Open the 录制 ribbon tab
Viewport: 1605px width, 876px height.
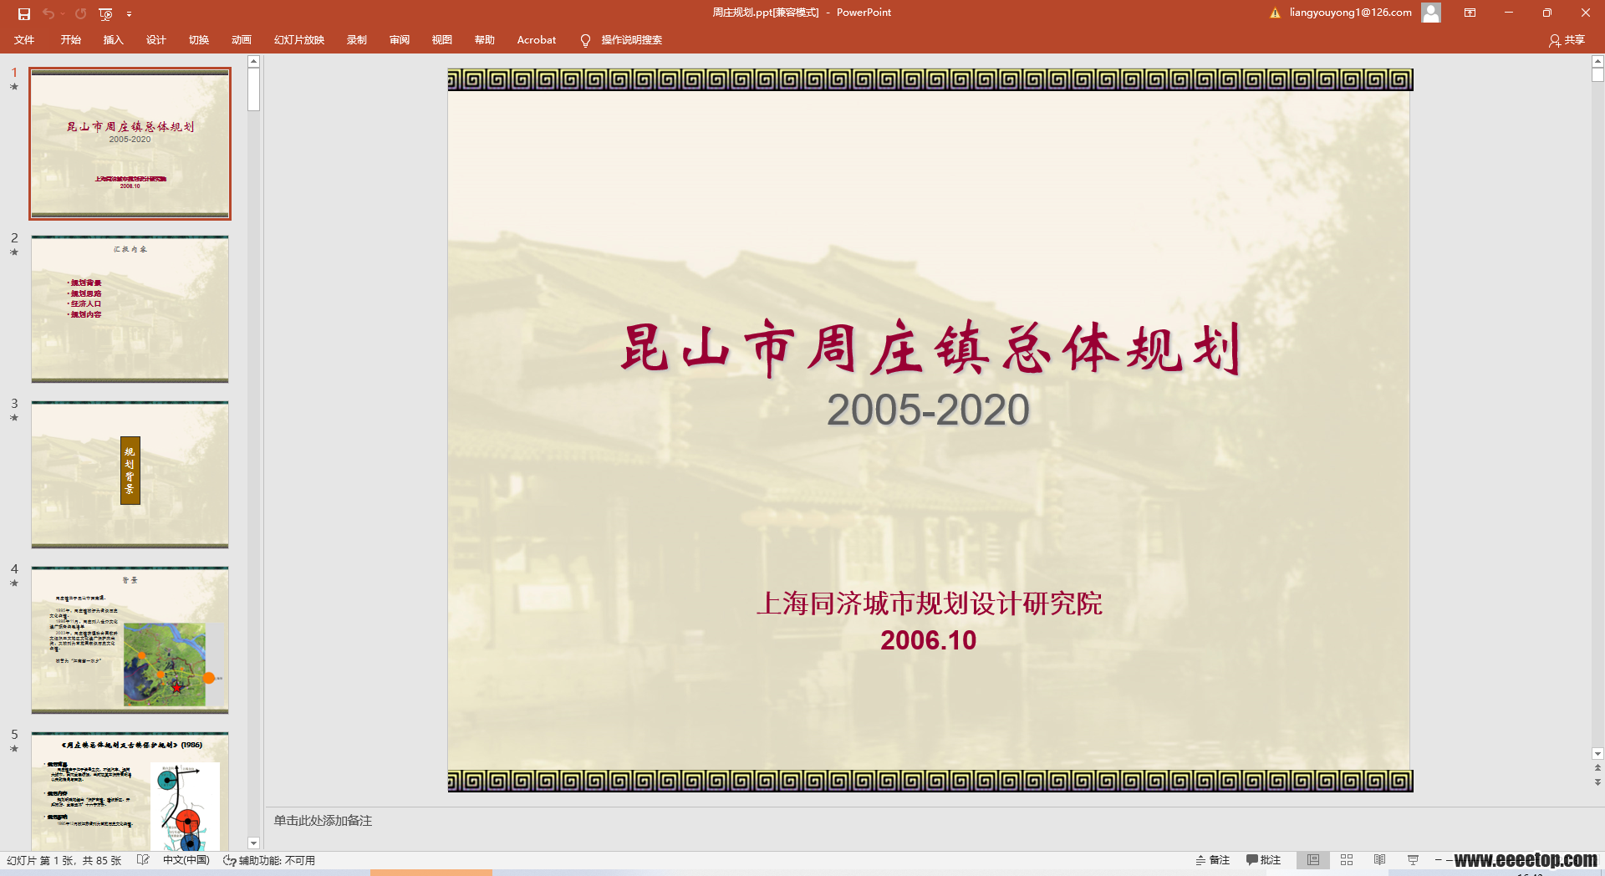coord(357,39)
